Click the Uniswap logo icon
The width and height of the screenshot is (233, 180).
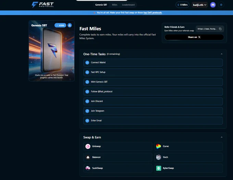click(x=88, y=146)
